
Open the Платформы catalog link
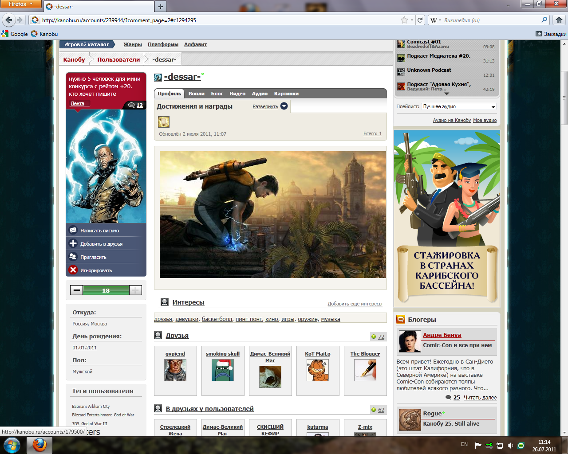pyautogui.click(x=163, y=44)
